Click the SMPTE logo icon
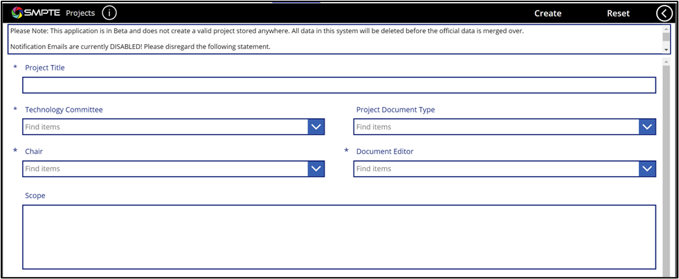The height and width of the screenshot is (279, 679). tap(18, 13)
